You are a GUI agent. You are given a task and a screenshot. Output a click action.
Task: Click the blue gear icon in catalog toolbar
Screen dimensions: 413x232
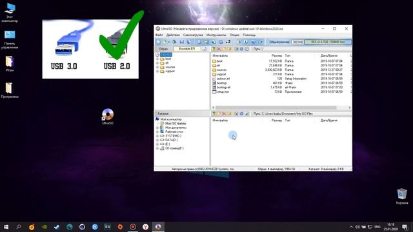click(x=241, y=113)
